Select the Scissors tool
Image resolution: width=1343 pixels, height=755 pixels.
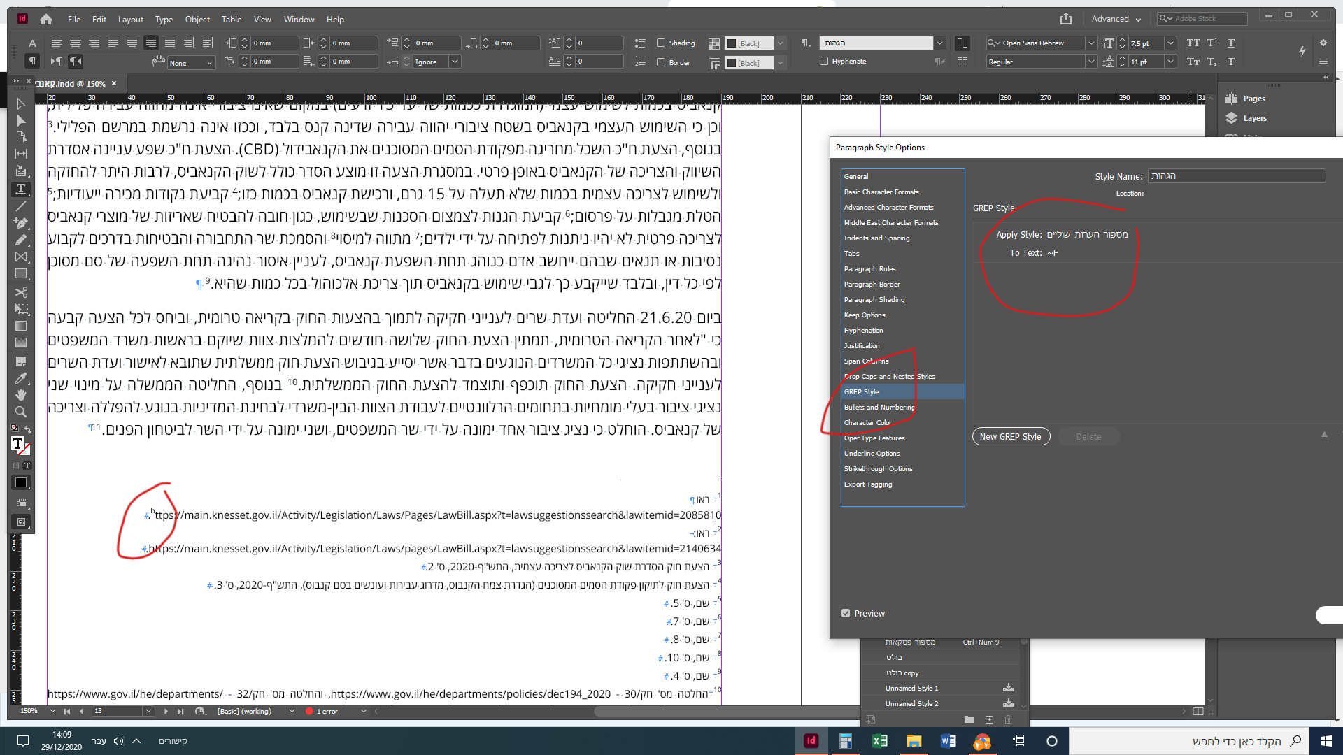21,292
